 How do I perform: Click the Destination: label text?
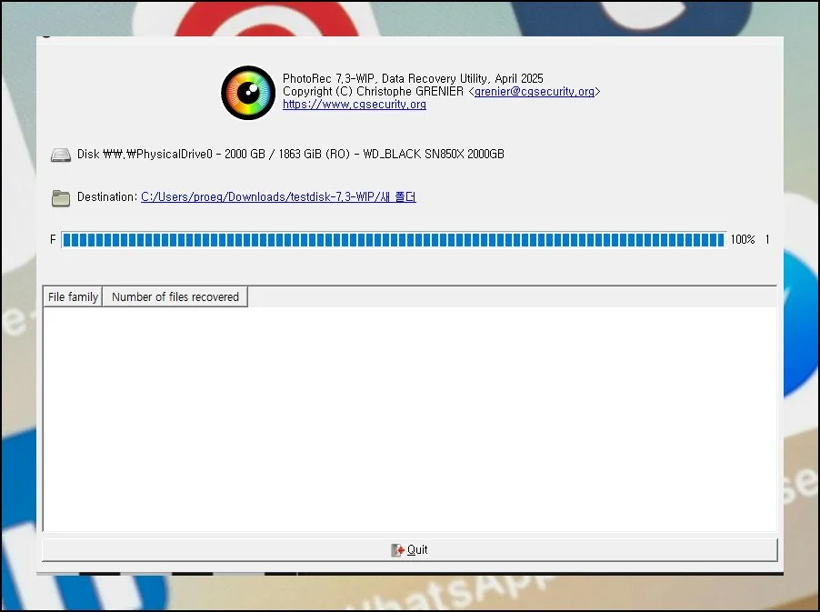[107, 197]
